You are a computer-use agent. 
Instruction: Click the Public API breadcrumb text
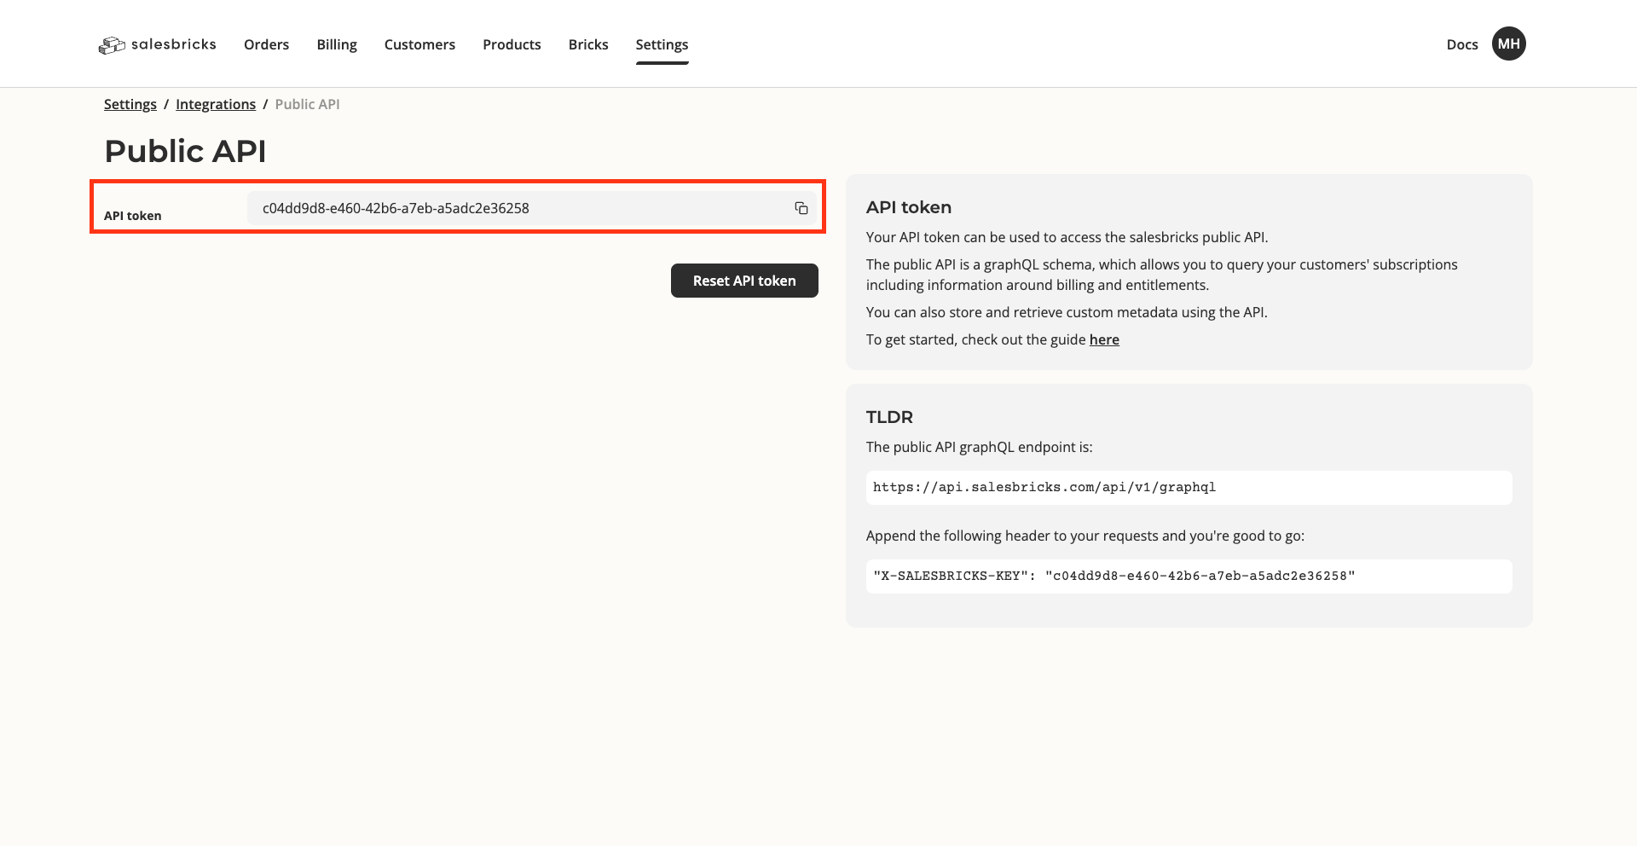[x=307, y=104]
